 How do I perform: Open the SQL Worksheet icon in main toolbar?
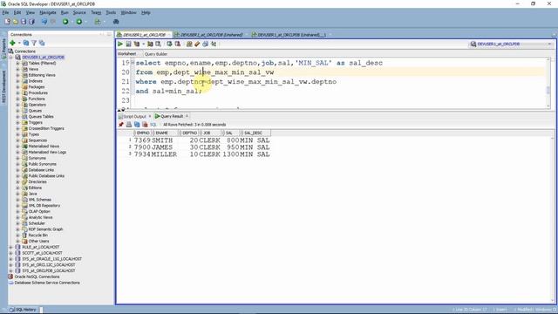pyautogui.click(x=98, y=22)
